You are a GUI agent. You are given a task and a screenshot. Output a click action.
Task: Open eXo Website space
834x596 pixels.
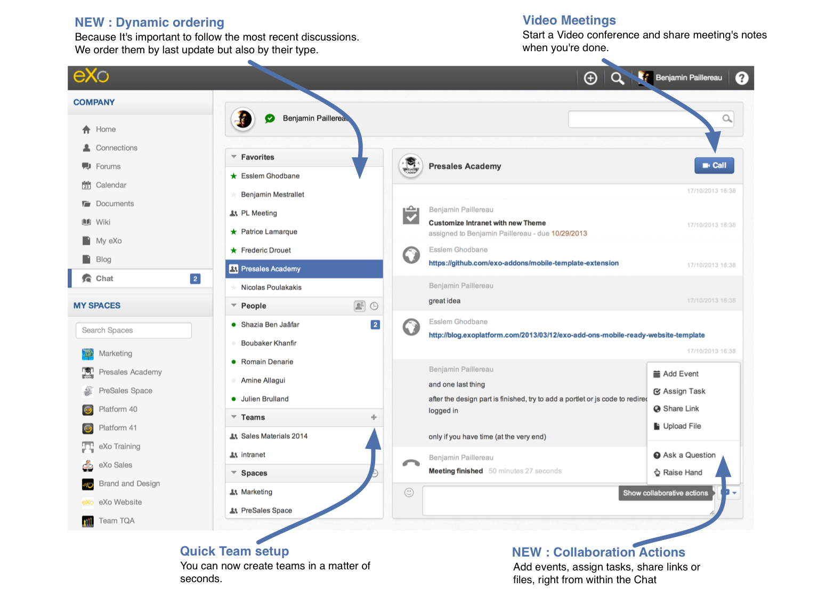(x=120, y=502)
